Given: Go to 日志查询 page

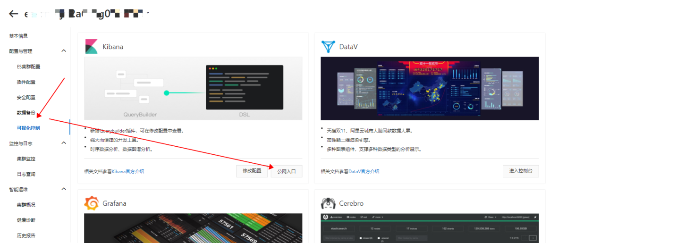Looking at the screenshot, I should pyautogui.click(x=26, y=174).
